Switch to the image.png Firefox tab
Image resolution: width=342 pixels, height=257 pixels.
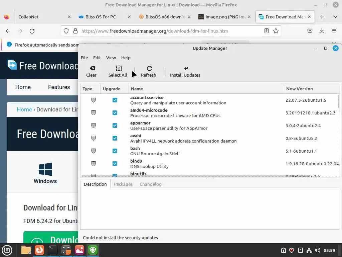click(224, 17)
